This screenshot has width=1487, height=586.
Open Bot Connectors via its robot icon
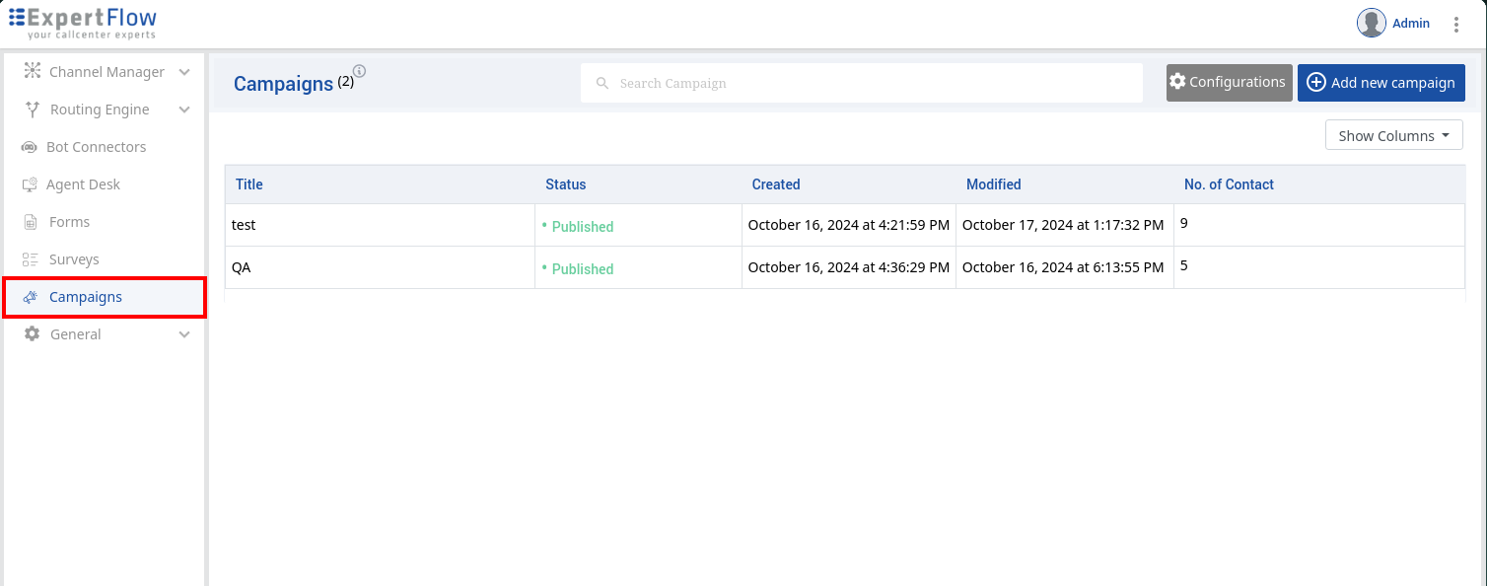pyautogui.click(x=29, y=146)
